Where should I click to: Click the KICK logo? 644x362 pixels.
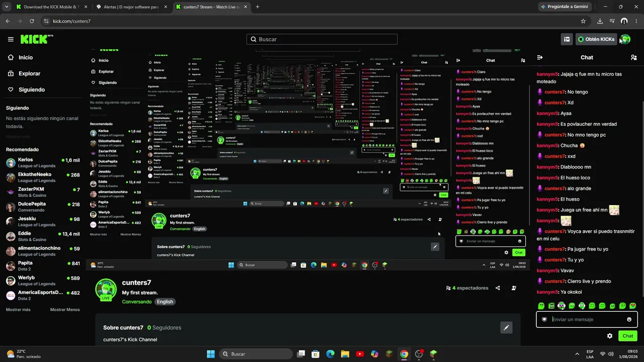coord(36,39)
